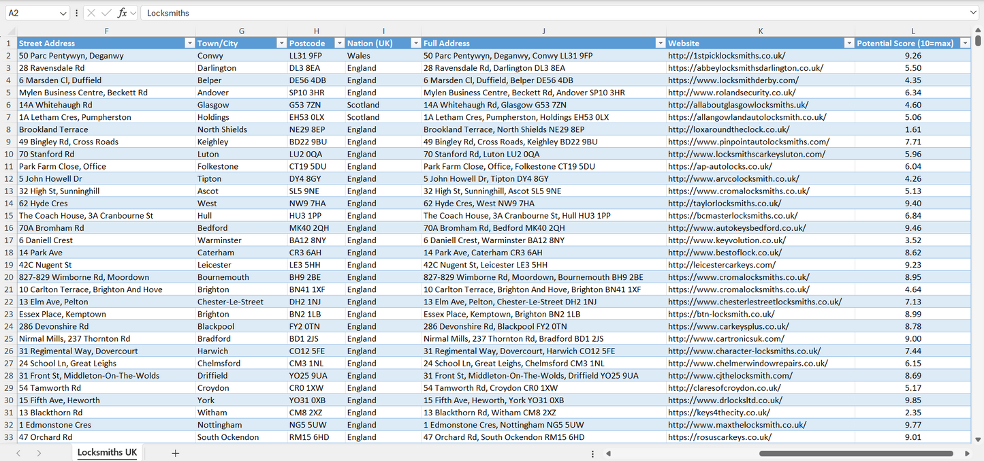
Task: Click the kebab menu icon near the horizontal scrollbar
Action: [592, 453]
